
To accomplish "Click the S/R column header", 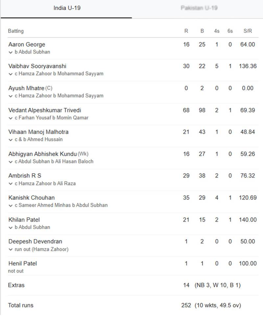I will point(248,31).
